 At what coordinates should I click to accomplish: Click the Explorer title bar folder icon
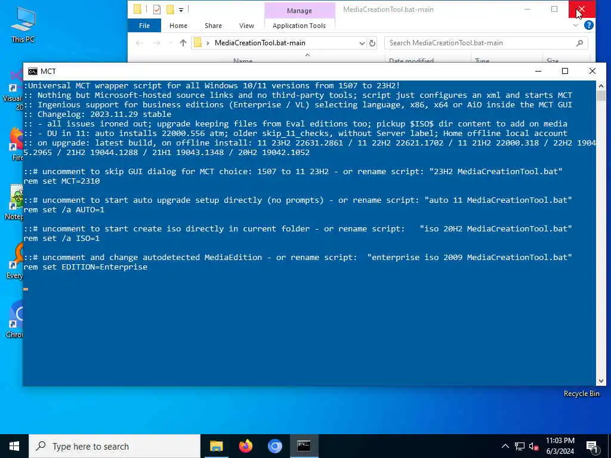coord(137,10)
